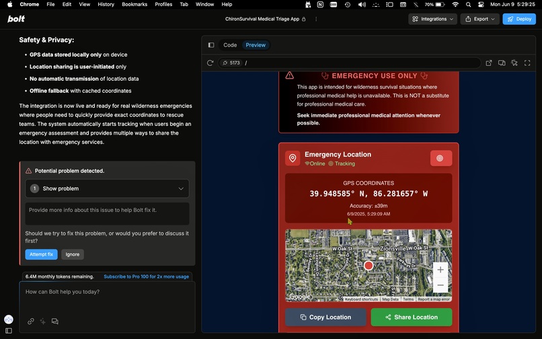Reload the preview with refresh icon
Screen dimensions: 542x339
pos(210,63)
